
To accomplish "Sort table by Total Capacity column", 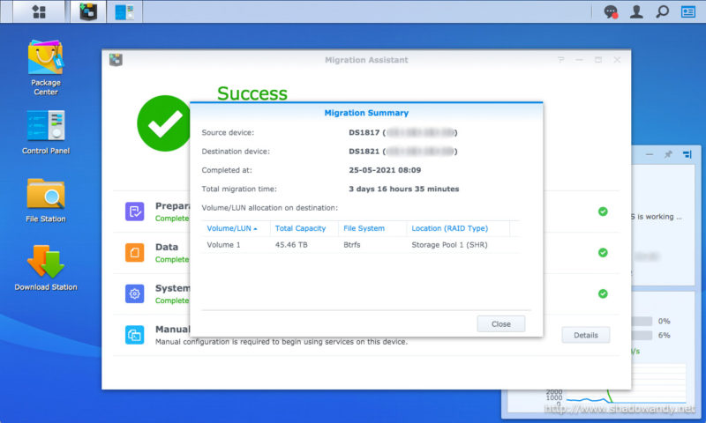I will coord(304,228).
